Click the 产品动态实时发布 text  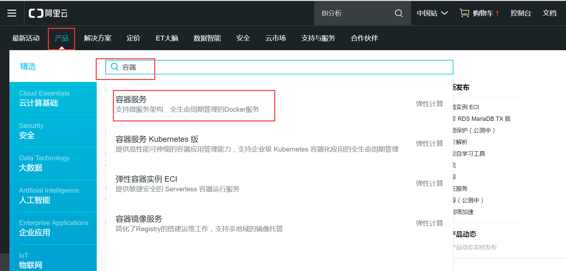[475, 247]
